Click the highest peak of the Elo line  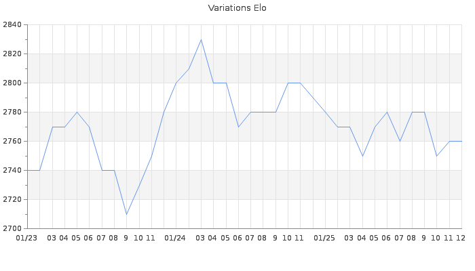(x=201, y=39)
